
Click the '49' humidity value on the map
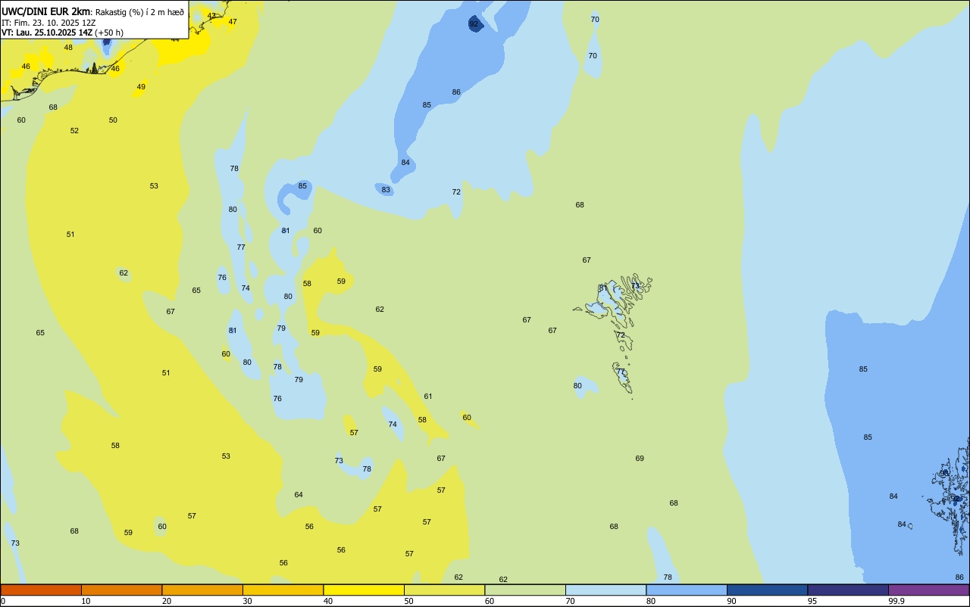141,87
